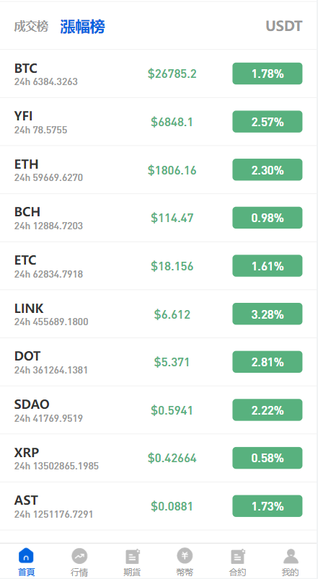318x579 pixels.
Task: Open the DOT coin listing
Action: [159, 362]
